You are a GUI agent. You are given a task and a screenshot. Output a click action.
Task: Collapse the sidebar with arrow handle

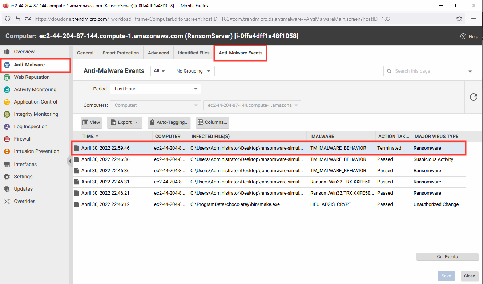70,161
